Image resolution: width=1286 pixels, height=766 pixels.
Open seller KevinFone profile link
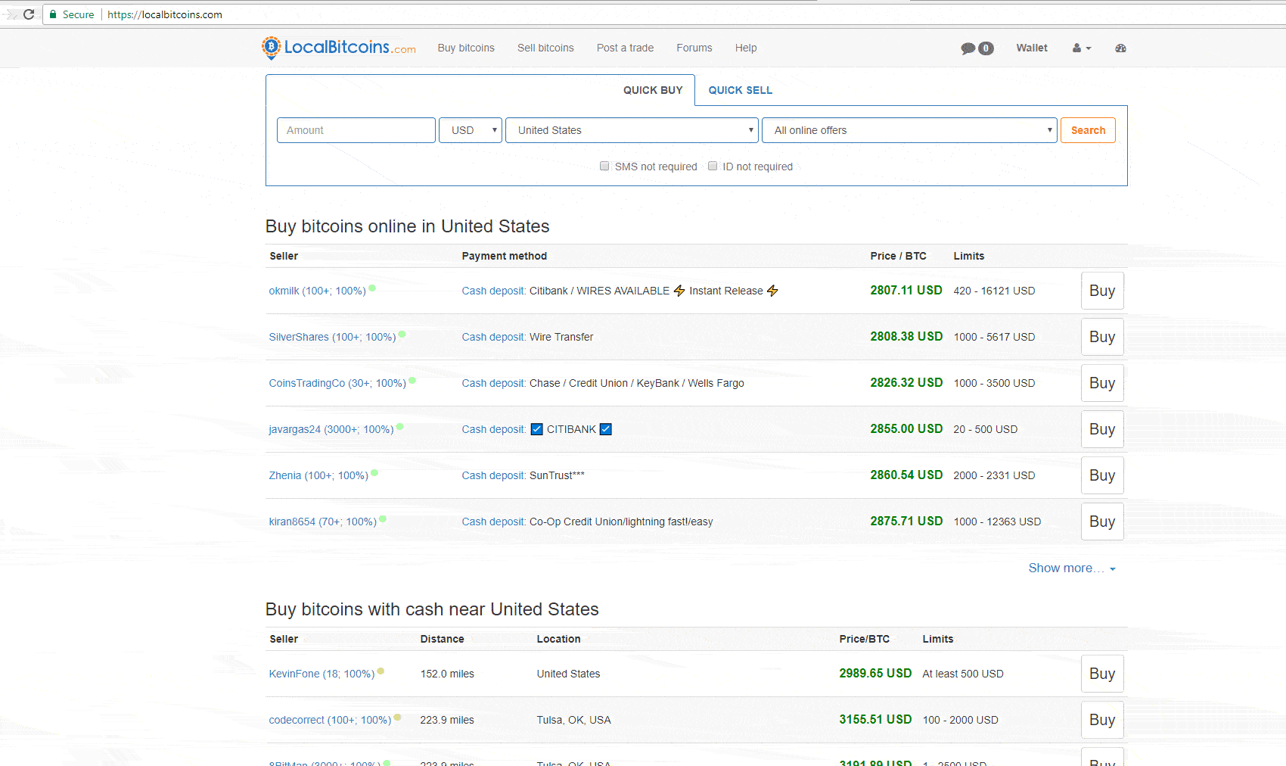(321, 674)
